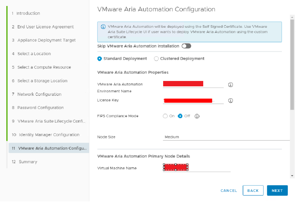Go to step 2 End User License Agreement
Image resolution: width=296 pixels, height=207 pixels.
(43, 27)
